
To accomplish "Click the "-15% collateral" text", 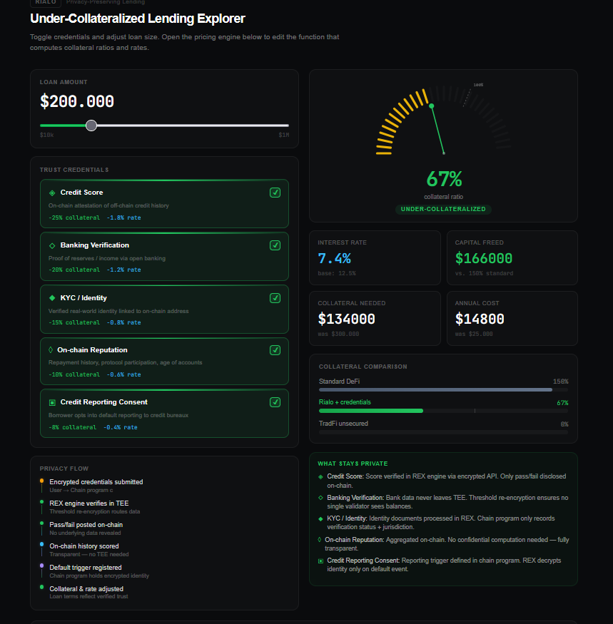I will [x=74, y=323].
